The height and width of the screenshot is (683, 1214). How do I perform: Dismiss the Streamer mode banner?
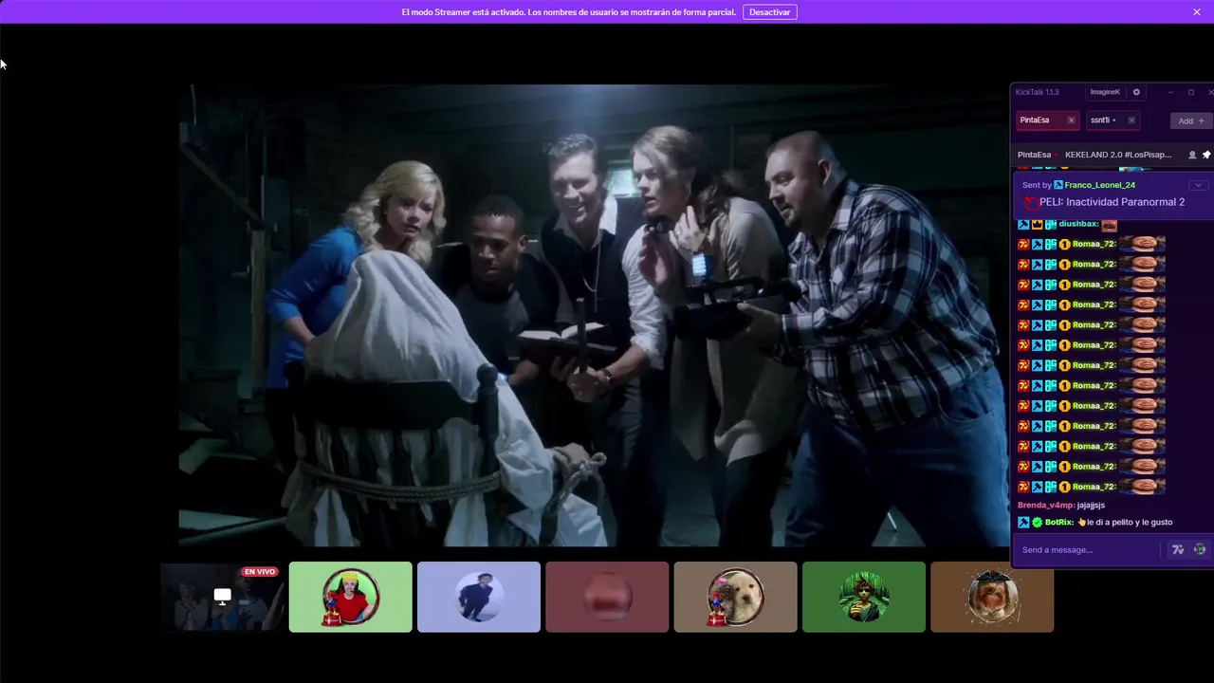[1197, 11]
